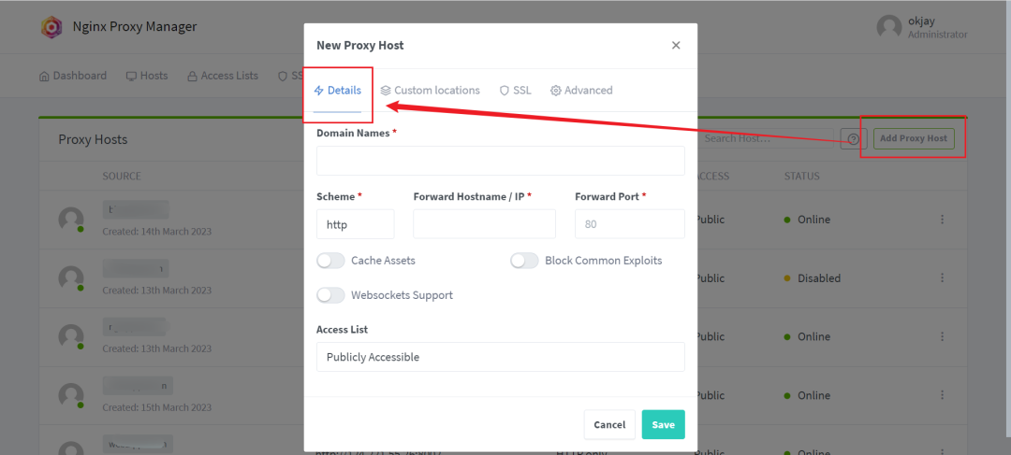Switch to the Custom locations tab
Viewport: 1011px width, 455px height.
430,91
